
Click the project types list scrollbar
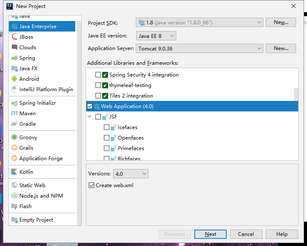pos(79,123)
